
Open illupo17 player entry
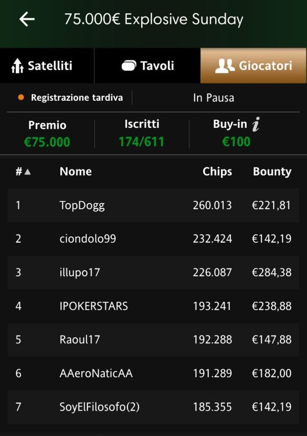pos(153,272)
